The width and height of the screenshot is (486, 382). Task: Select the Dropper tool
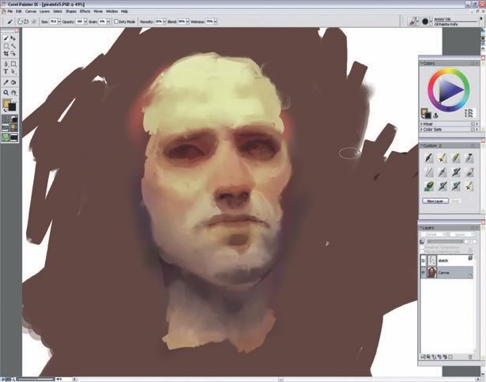(6, 82)
